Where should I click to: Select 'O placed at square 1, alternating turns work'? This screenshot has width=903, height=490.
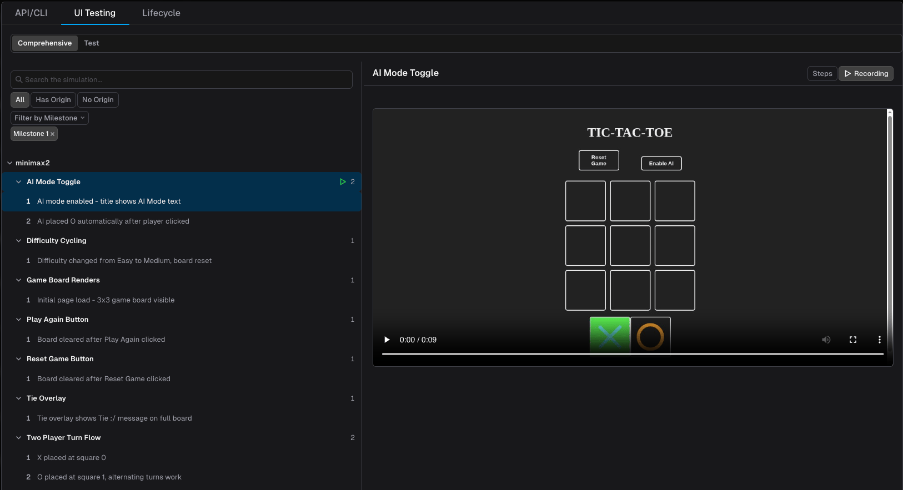(x=182, y=477)
